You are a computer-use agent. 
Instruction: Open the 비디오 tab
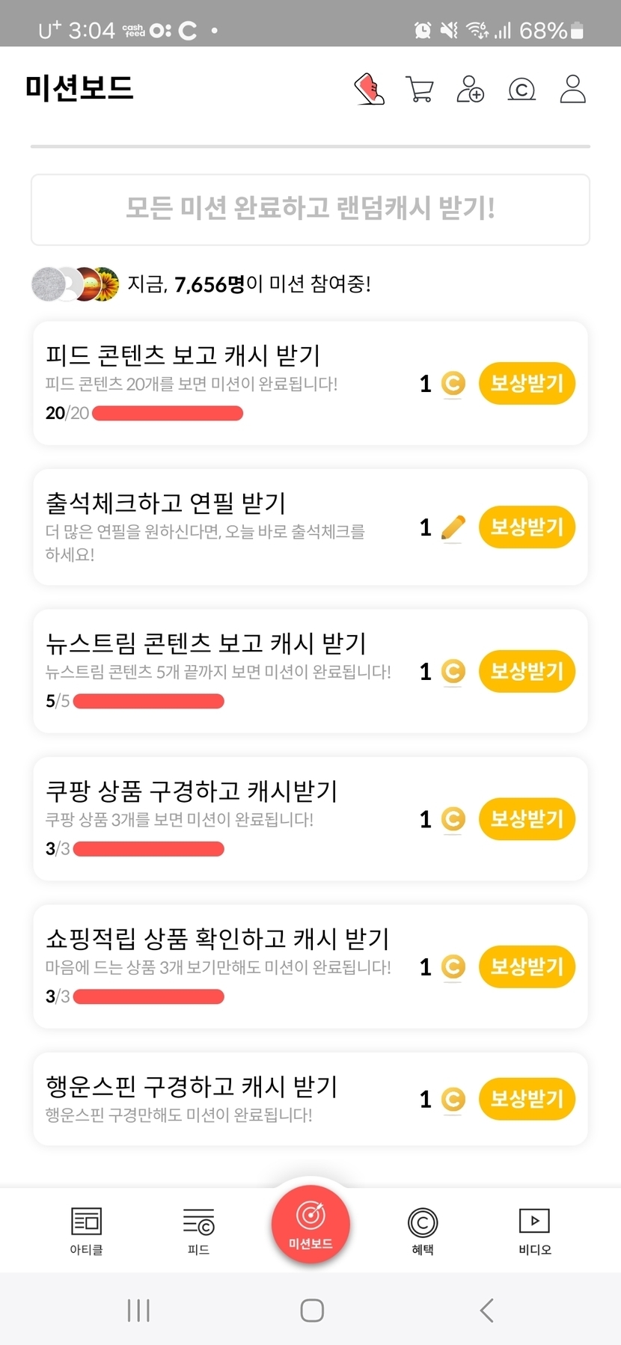(534, 1231)
